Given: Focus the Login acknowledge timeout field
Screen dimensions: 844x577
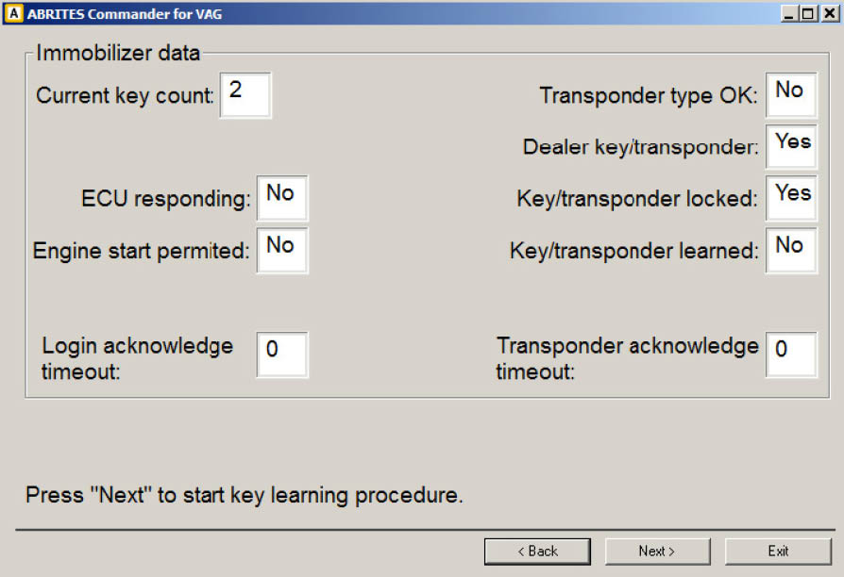Looking at the screenshot, I should [x=282, y=354].
